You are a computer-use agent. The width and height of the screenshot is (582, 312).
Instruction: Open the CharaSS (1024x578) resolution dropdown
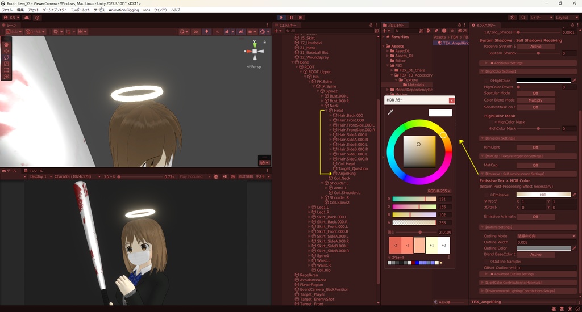(x=77, y=177)
